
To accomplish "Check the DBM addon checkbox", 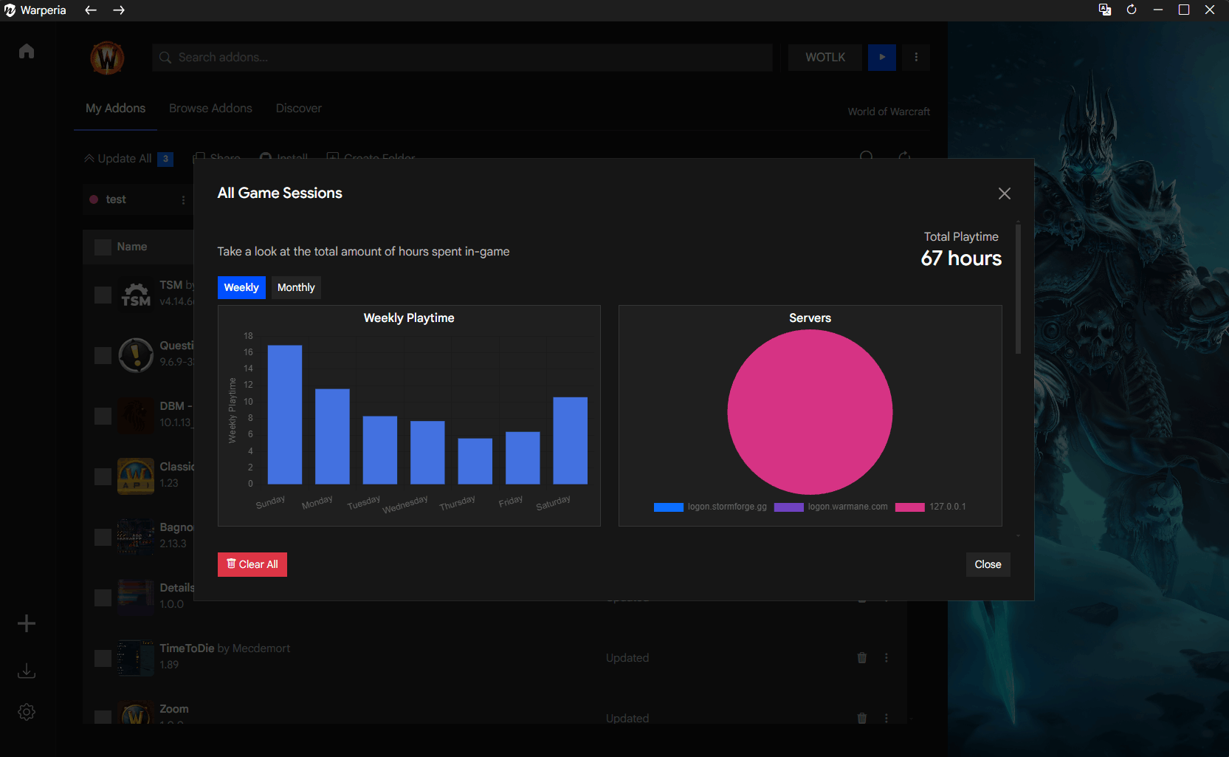I will coord(103,417).
